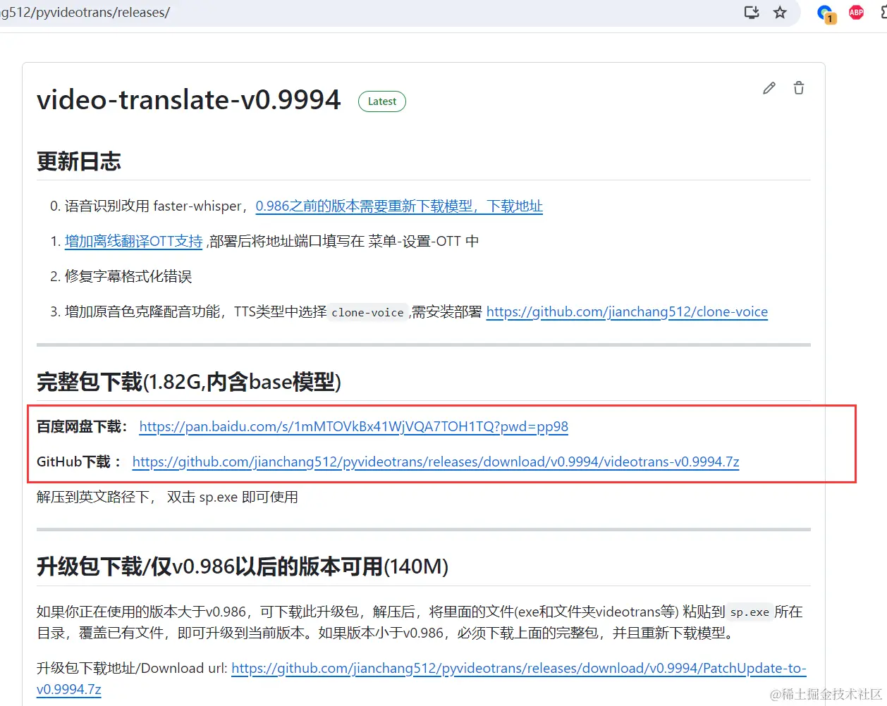Open the Adblock Plus extension icon
The height and width of the screenshot is (706, 887).
(x=855, y=12)
